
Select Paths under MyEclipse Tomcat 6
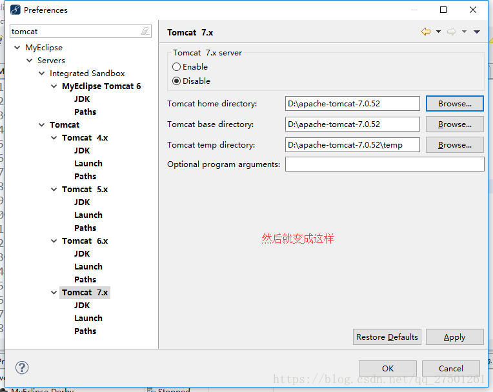pos(85,112)
